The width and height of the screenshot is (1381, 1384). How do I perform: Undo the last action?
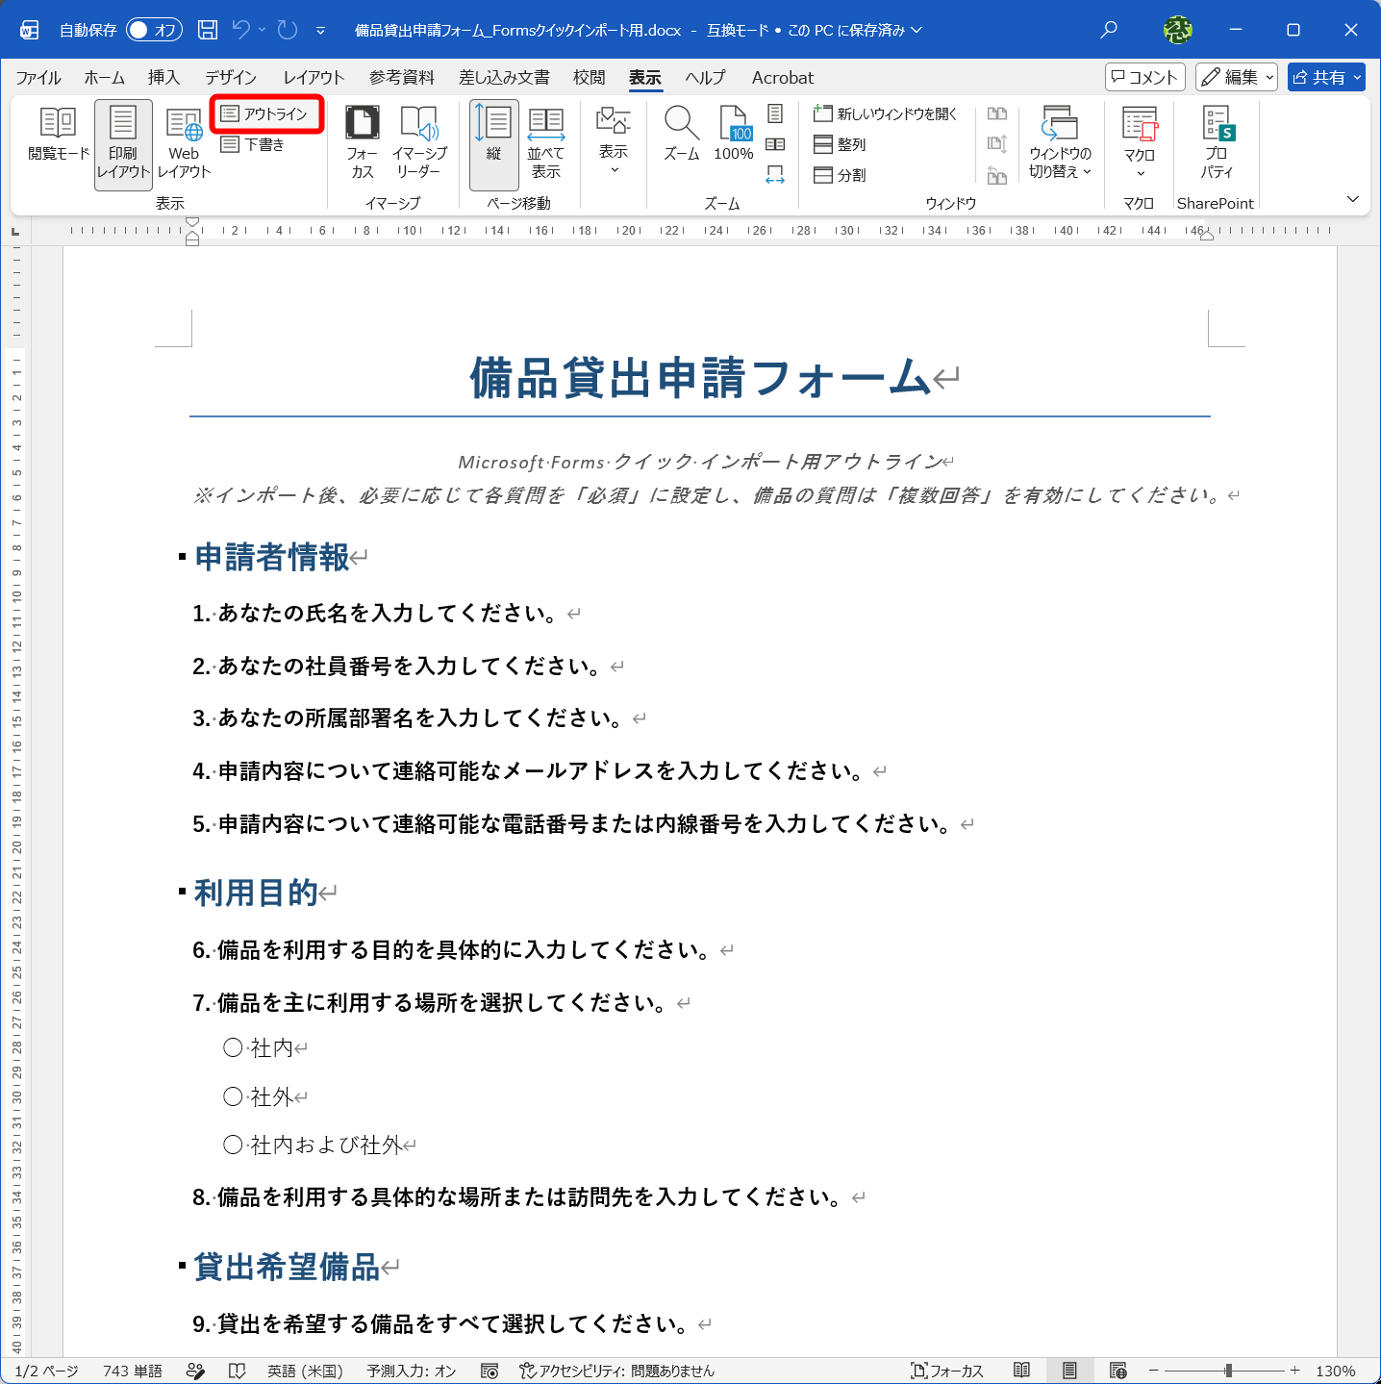tap(241, 30)
